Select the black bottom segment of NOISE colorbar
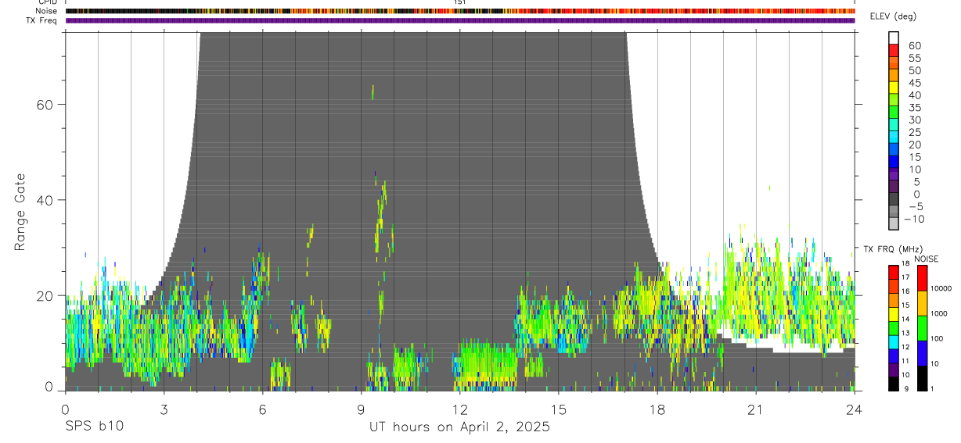 (922, 379)
